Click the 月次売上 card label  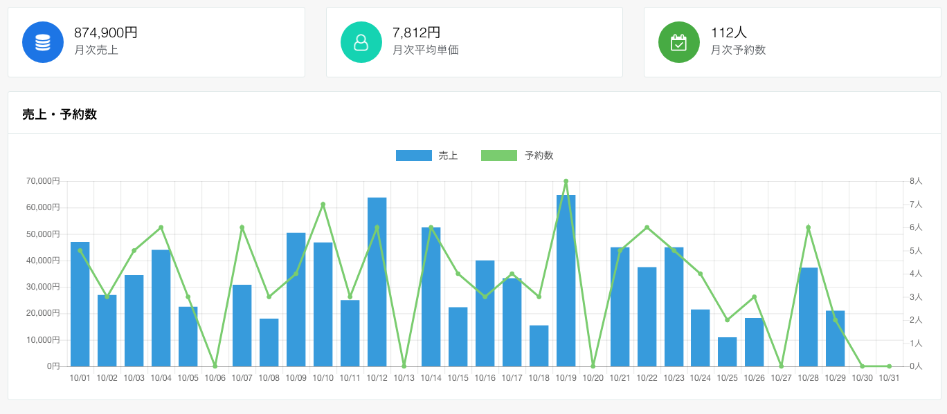point(96,50)
